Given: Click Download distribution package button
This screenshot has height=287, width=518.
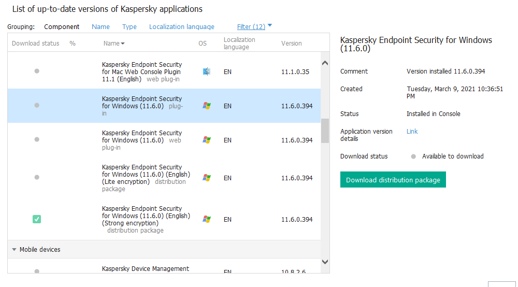Looking at the screenshot, I should tap(393, 180).
